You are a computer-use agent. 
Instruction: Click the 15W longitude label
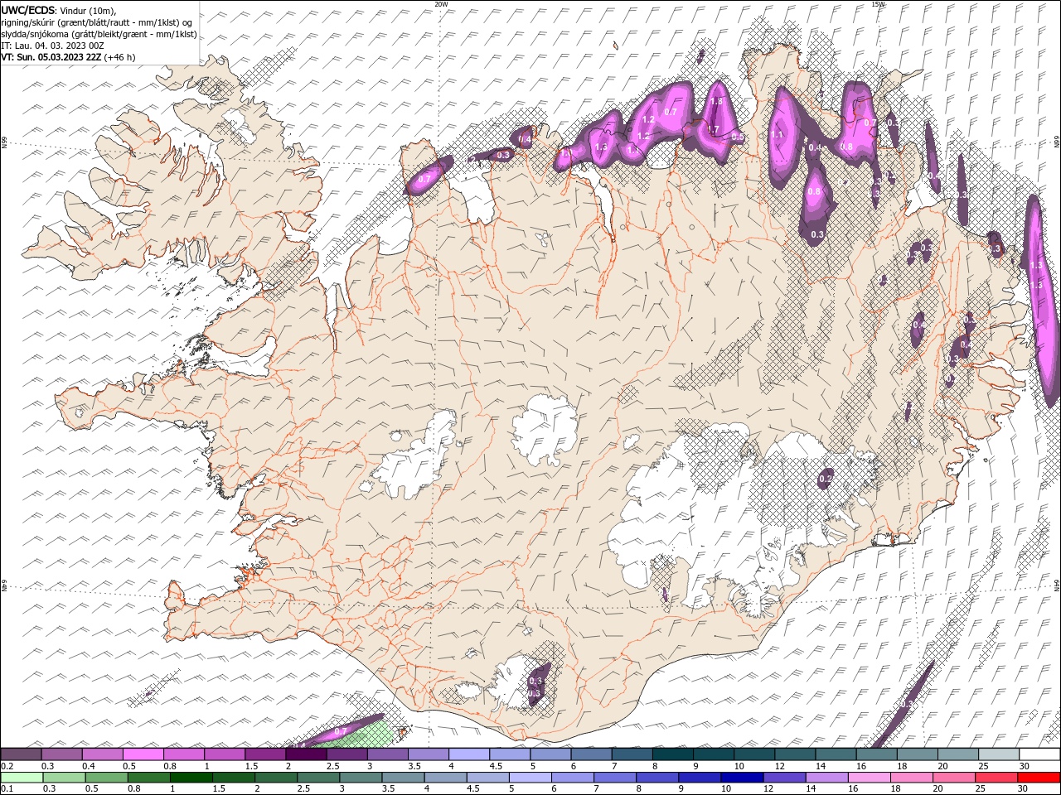(878, 4)
